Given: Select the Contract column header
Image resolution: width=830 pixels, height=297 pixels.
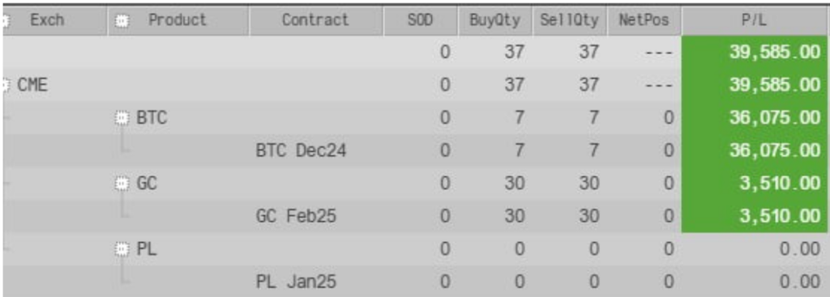Looking at the screenshot, I should coord(316,20).
